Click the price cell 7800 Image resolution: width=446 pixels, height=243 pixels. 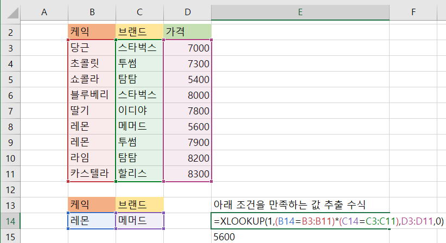187,111
